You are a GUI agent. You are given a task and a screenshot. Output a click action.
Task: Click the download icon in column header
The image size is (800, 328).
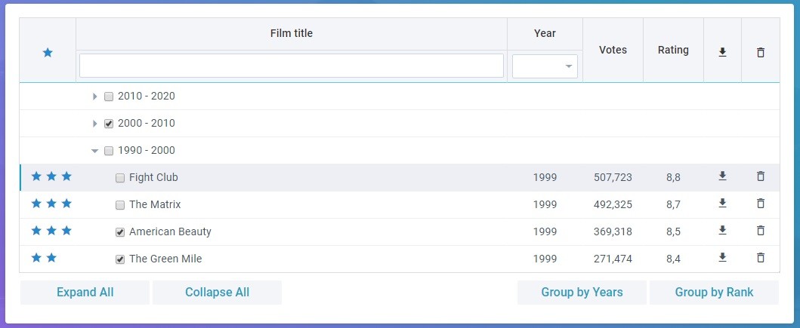pos(722,52)
